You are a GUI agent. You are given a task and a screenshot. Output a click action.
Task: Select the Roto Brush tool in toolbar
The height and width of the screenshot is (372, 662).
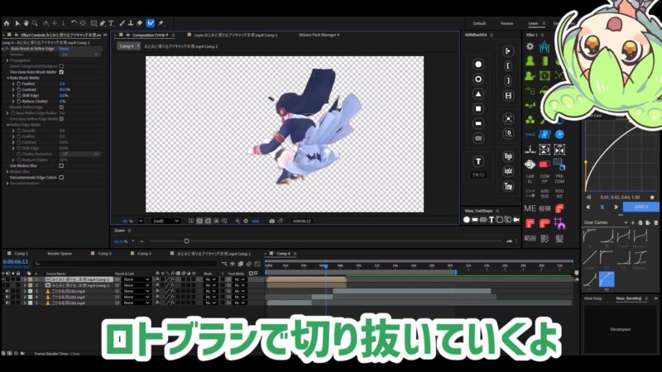point(150,23)
